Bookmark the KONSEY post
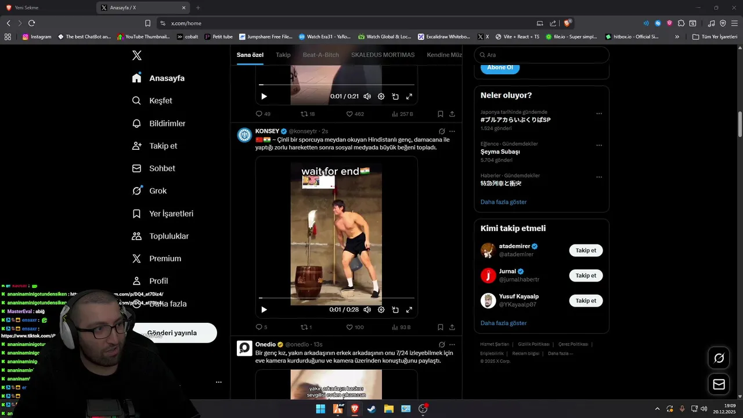Viewport: 743px width, 418px height. pos(441,327)
